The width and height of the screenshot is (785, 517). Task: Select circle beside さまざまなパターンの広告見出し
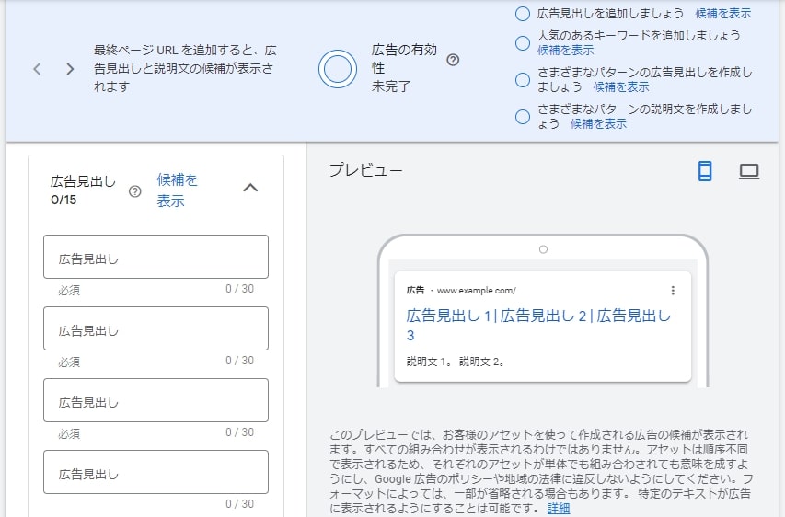(522, 80)
